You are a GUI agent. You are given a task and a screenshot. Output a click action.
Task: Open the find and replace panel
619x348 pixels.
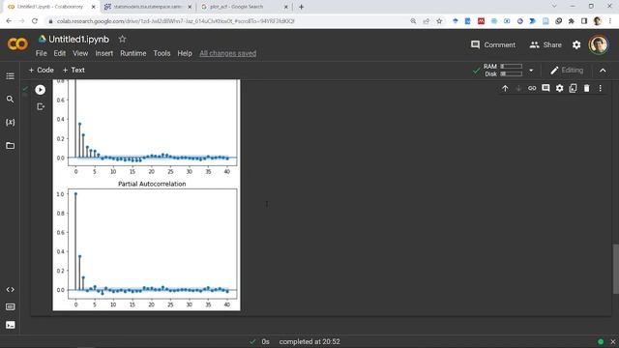click(x=11, y=99)
